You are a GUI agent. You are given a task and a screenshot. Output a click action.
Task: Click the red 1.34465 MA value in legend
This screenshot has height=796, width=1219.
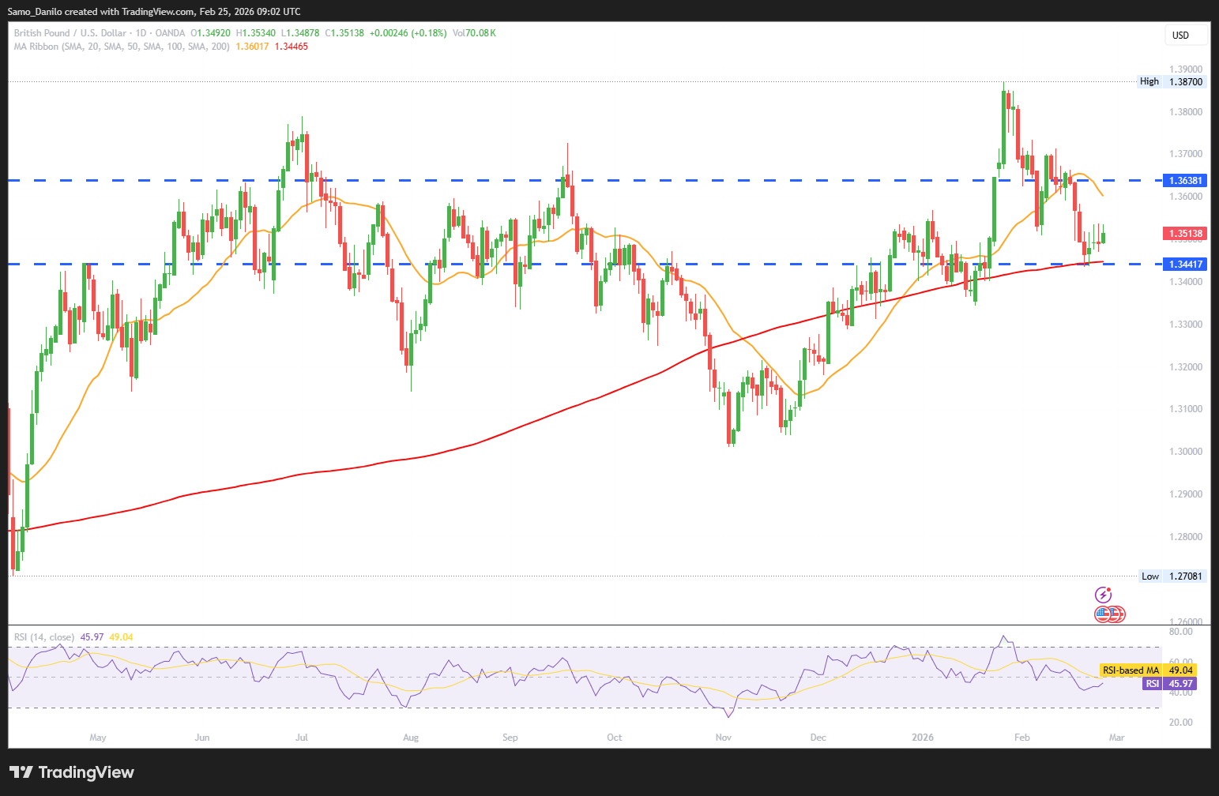click(291, 47)
